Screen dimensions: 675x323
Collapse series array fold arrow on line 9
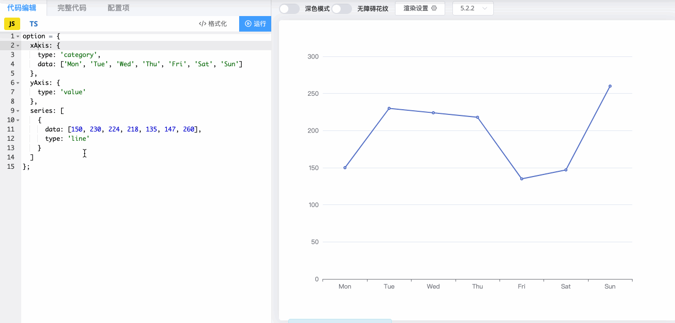pyautogui.click(x=18, y=111)
